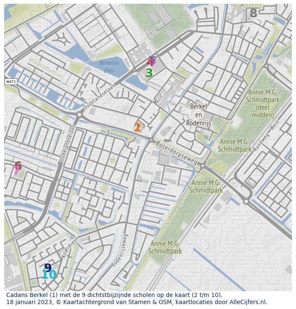This screenshot has width=296, height=309.
Task: Click the Rodenrijseweg street label
Action: (x=121, y=250)
